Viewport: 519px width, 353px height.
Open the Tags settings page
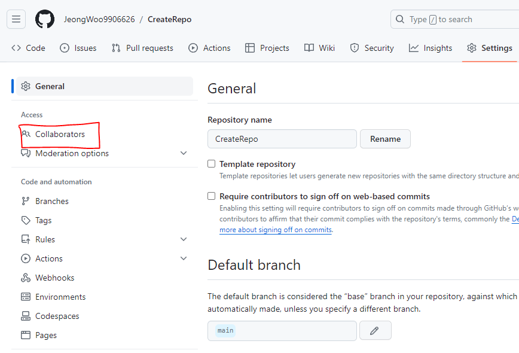(x=44, y=220)
